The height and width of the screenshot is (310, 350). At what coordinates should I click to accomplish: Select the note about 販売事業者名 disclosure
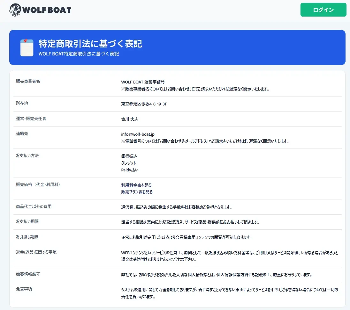tap(195, 89)
